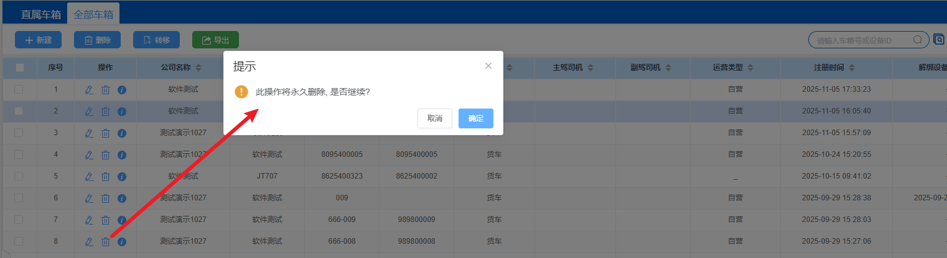Close the 提示 dialog with the X
947x258 pixels.
[488, 66]
